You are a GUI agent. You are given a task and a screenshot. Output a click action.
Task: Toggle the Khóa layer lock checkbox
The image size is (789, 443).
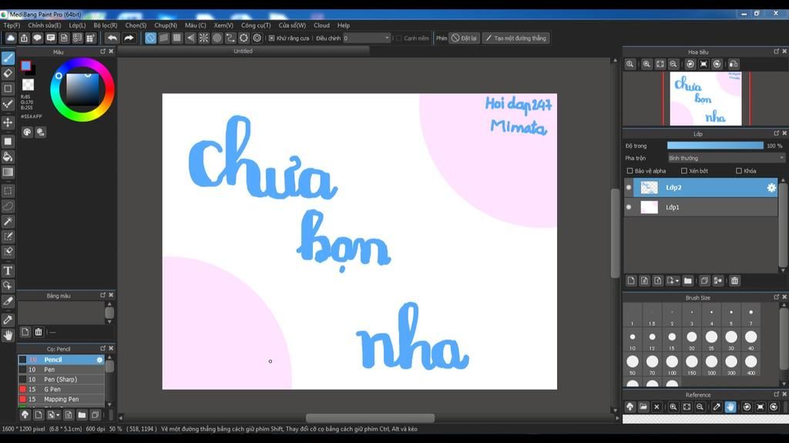(739, 171)
